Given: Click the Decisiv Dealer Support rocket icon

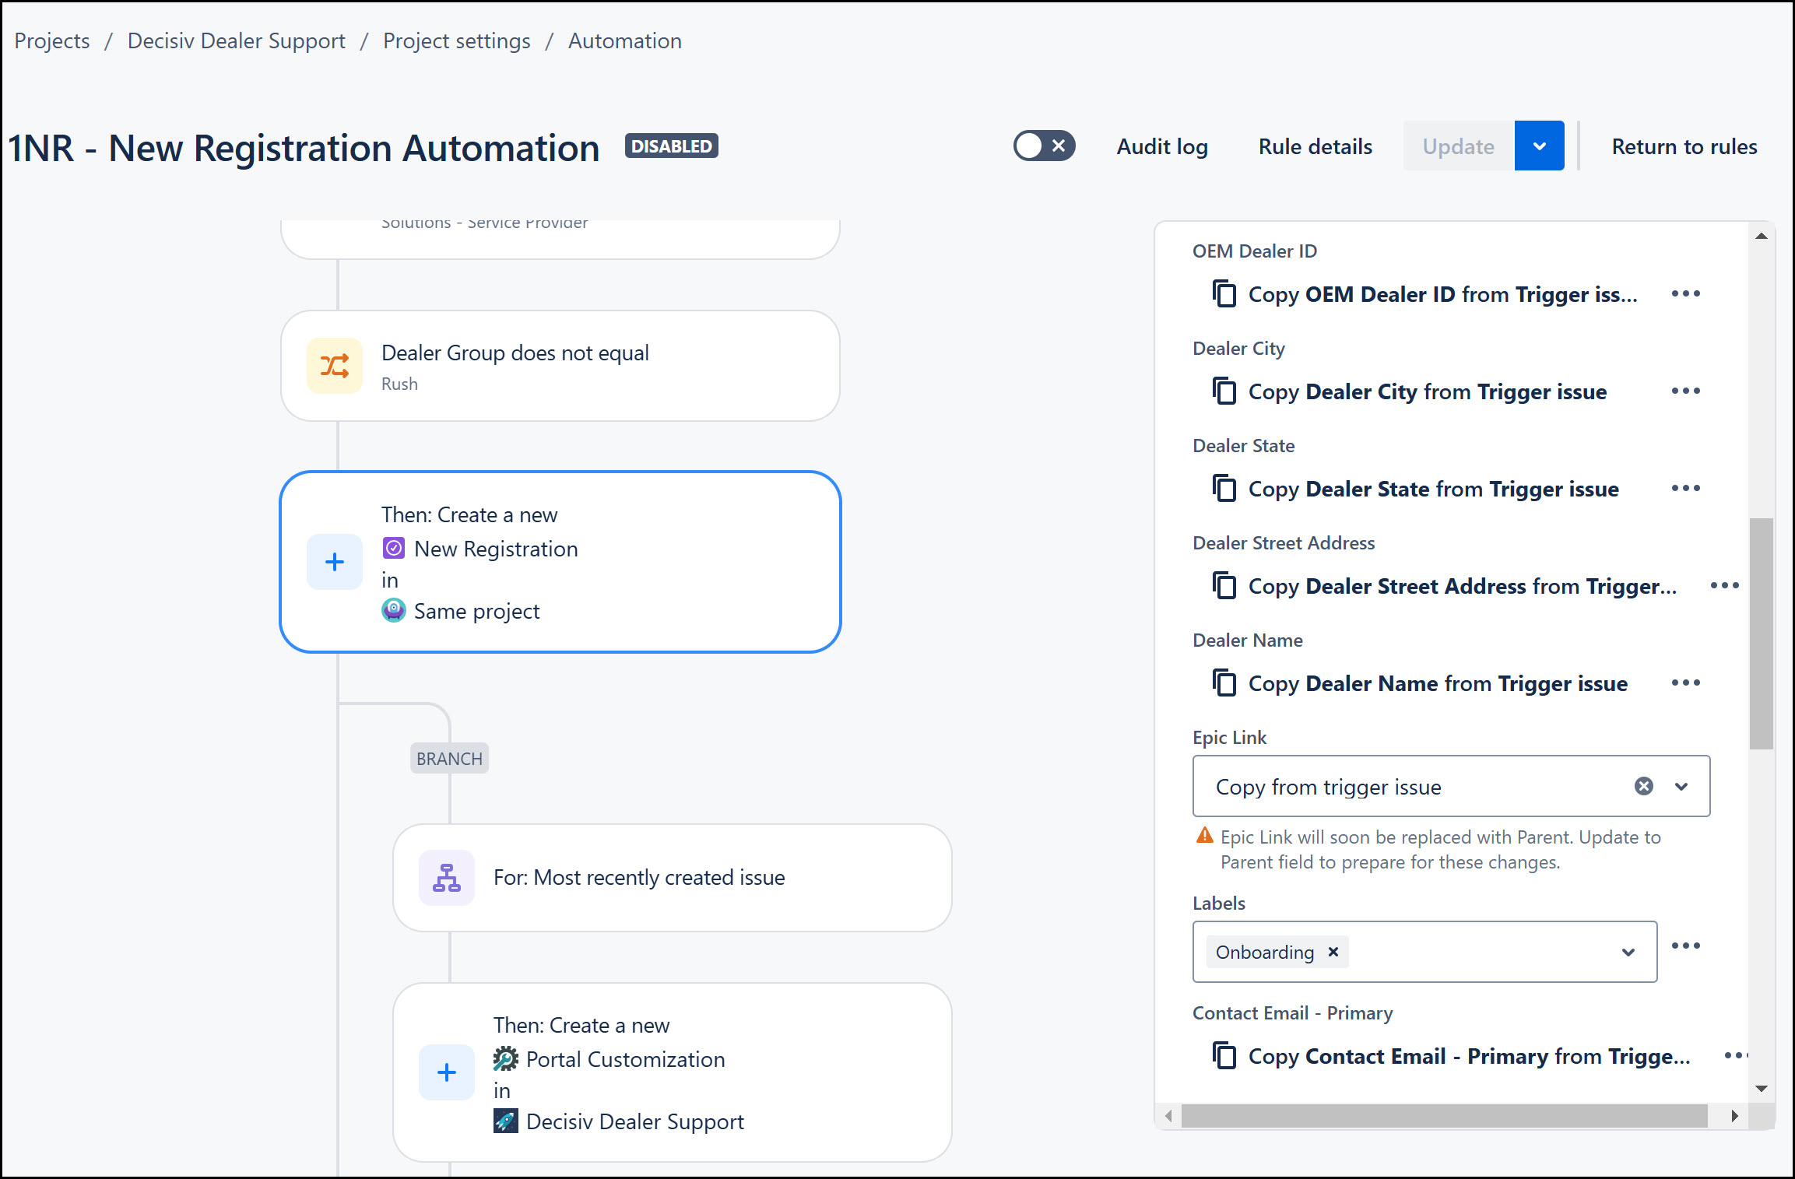Looking at the screenshot, I should tap(506, 1121).
